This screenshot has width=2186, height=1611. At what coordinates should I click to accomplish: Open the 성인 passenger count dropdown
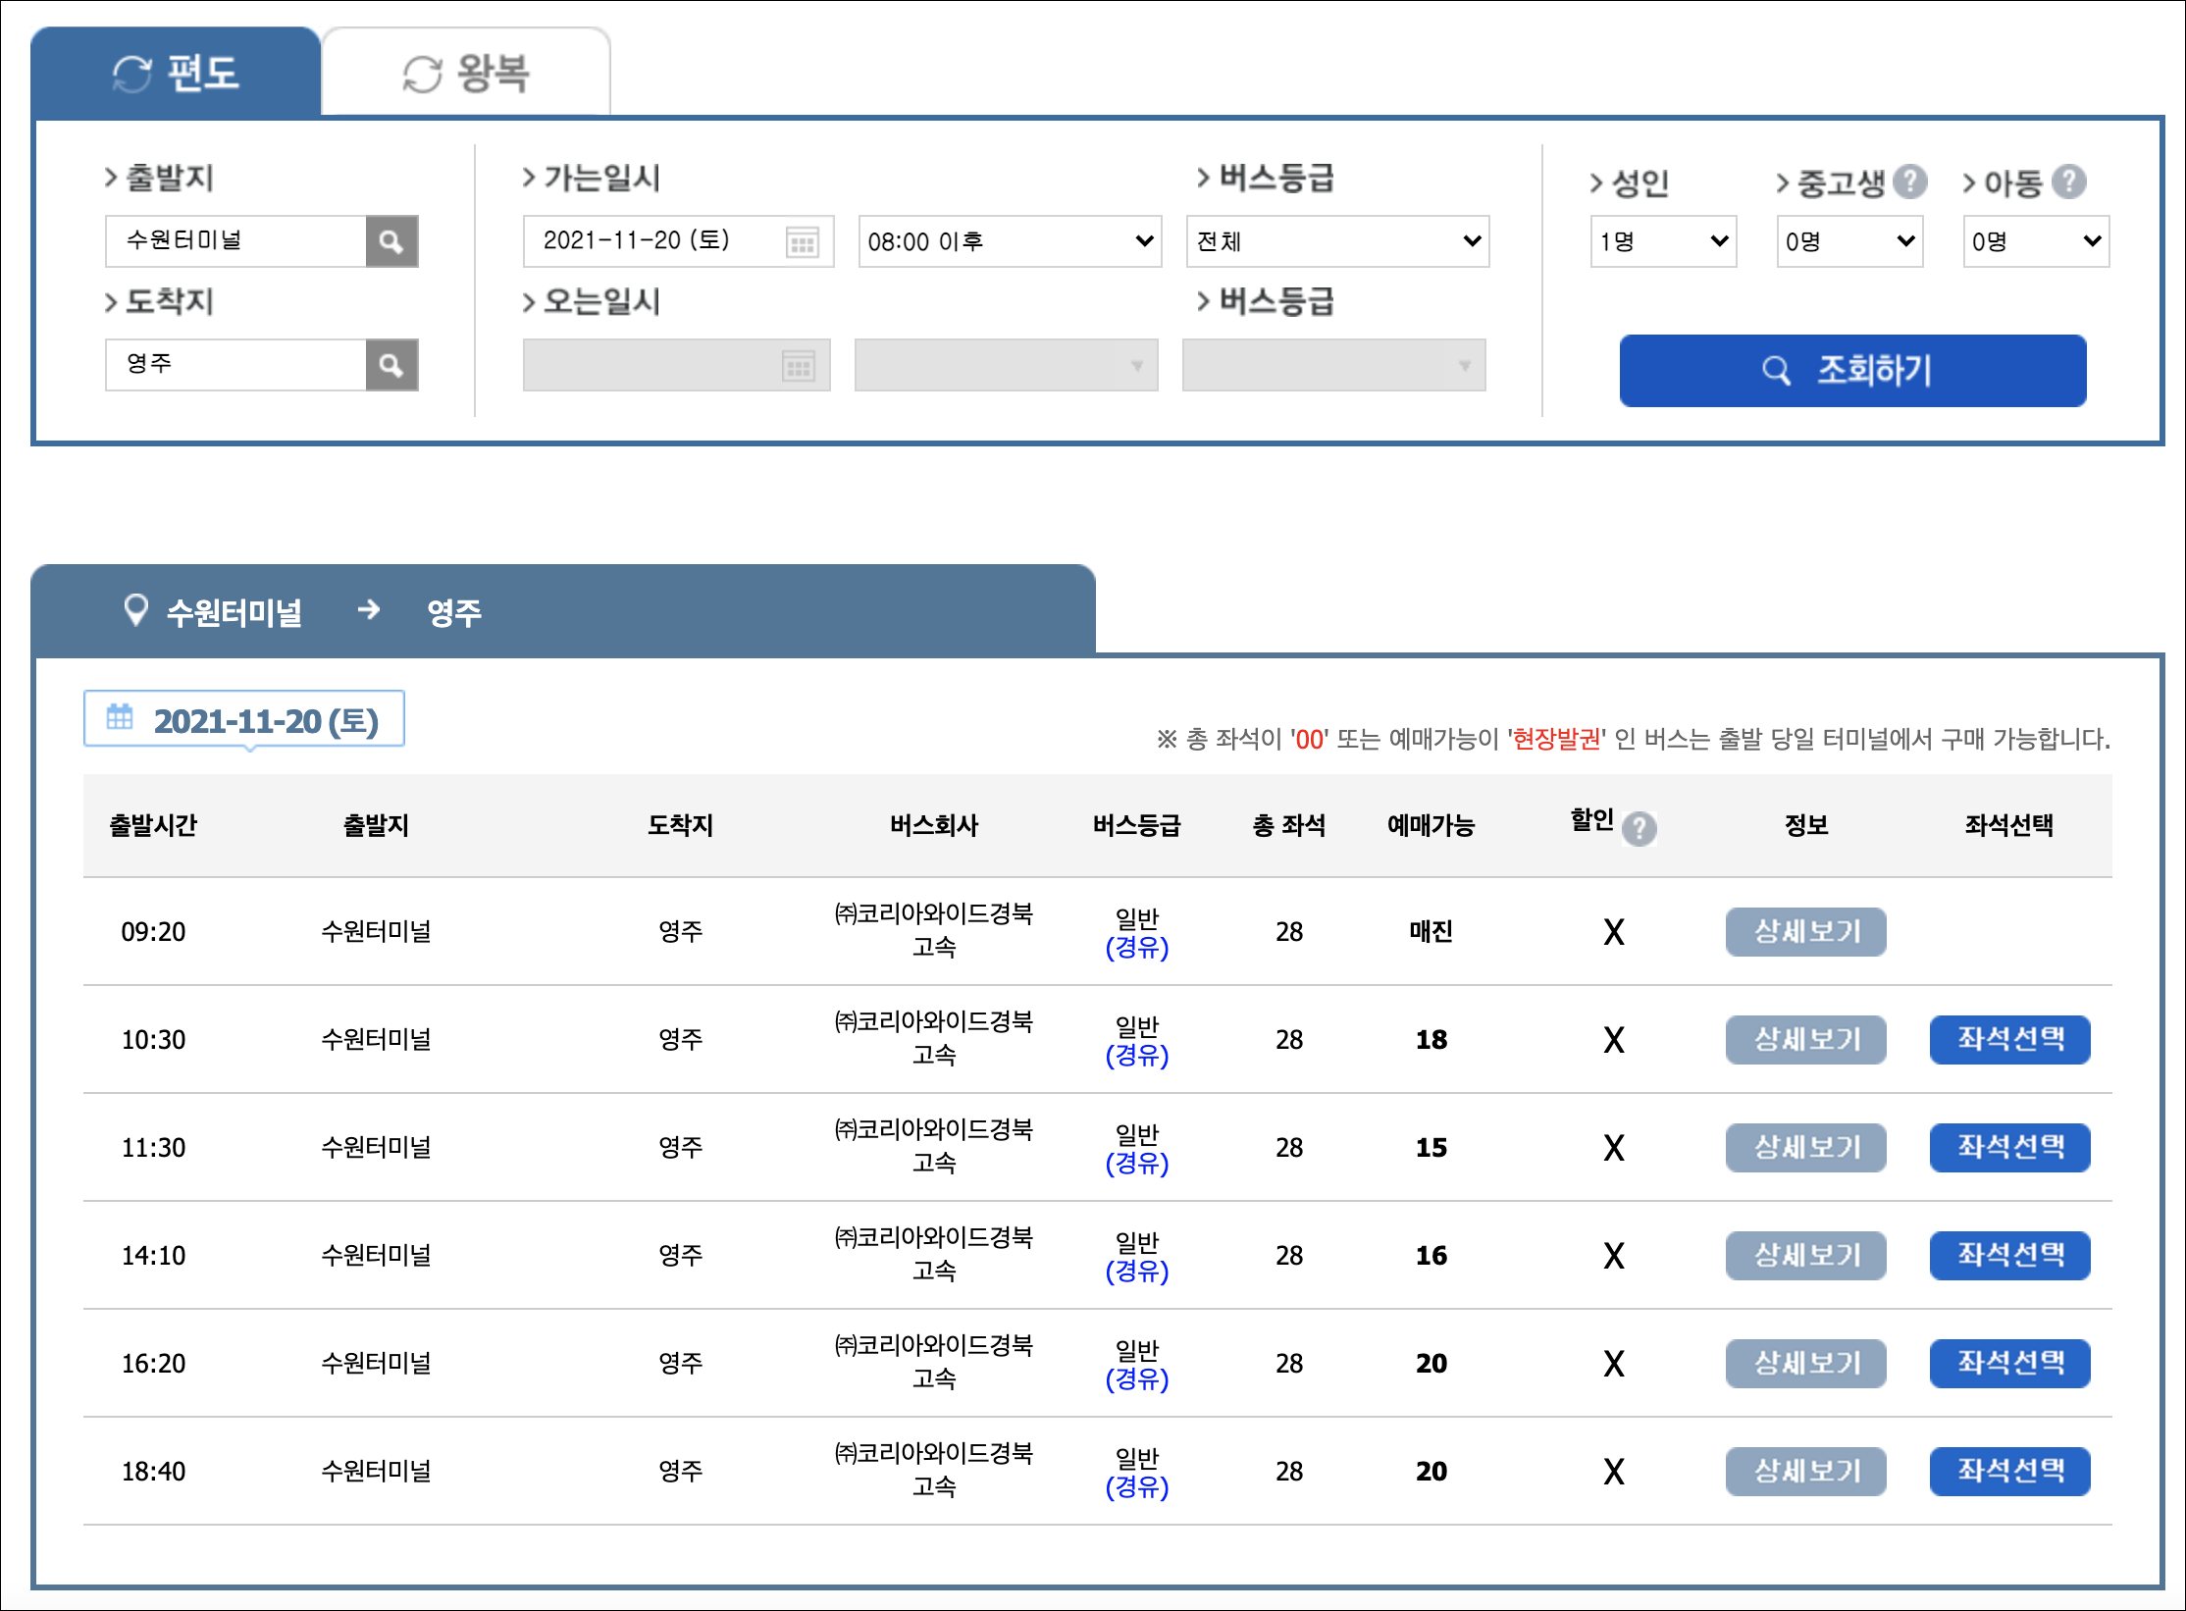point(1663,241)
